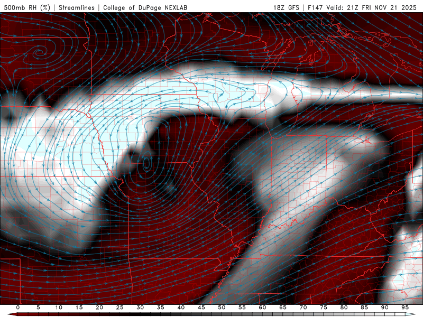Image resolution: width=423 pixels, height=317 pixels.
Task: Click the colorbar label "25"
Action: tap(119, 307)
